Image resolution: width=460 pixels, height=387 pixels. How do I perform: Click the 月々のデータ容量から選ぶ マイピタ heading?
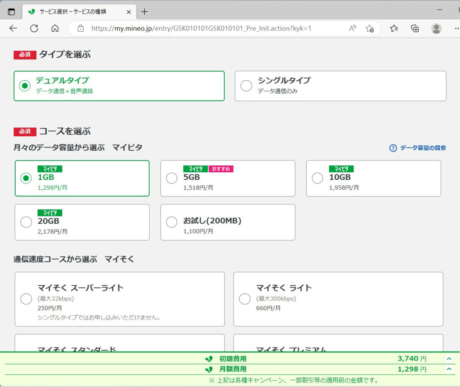pyautogui.click(x=78, y=148)
